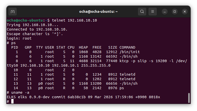Maximize the terminal window
This screenshot has width=197, height=111.
175,12
